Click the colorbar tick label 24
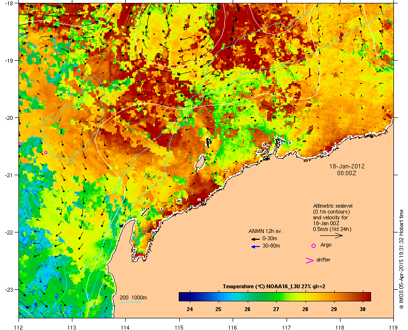The height and width of the screenshot is (330, 408). tap(190, 309)
